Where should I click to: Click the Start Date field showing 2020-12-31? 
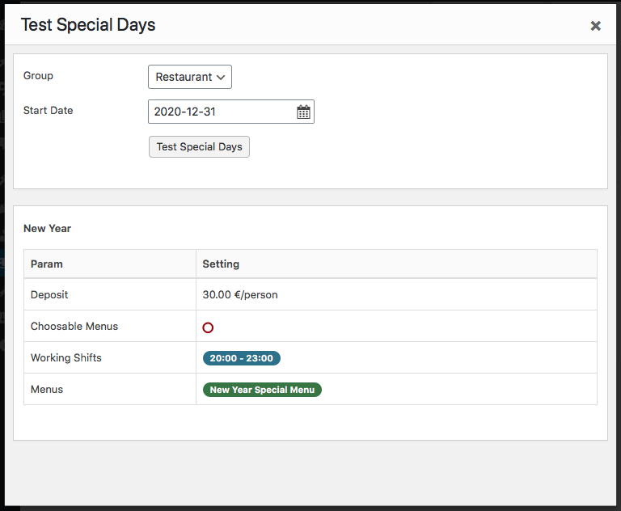(x=231, y=112)
